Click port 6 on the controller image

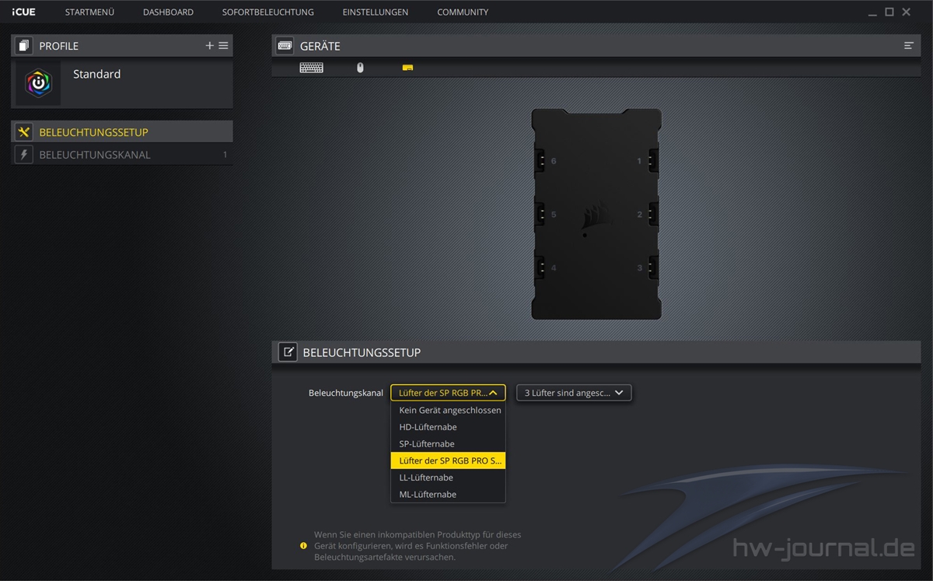coord(541,161)
